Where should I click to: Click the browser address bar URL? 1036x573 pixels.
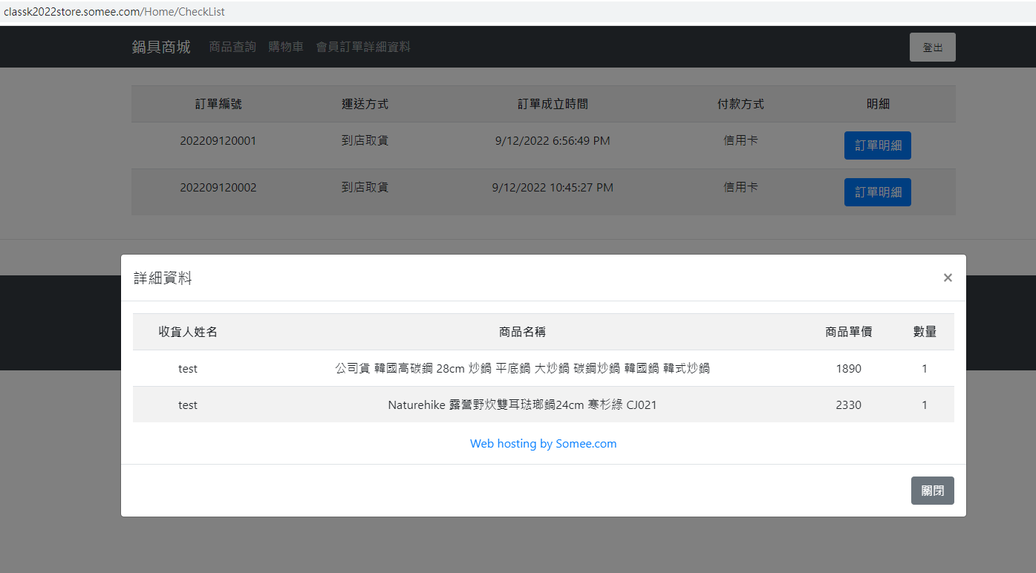(114, 12)
